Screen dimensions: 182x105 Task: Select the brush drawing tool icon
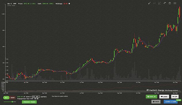pos(149,3)
